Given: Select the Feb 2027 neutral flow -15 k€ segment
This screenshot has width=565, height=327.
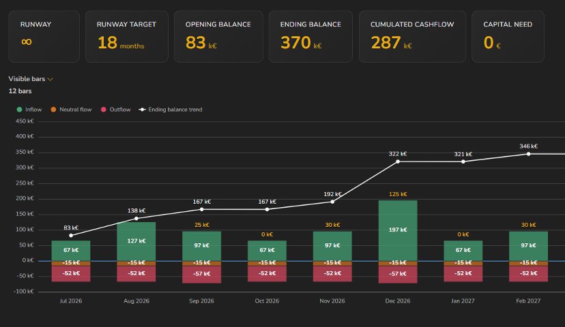Looking at the screenshot, I should (x=528, y=264).
